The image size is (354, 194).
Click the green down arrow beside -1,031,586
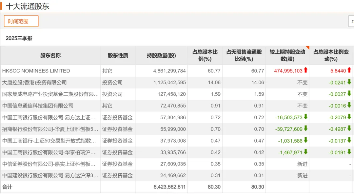point(306,140)
